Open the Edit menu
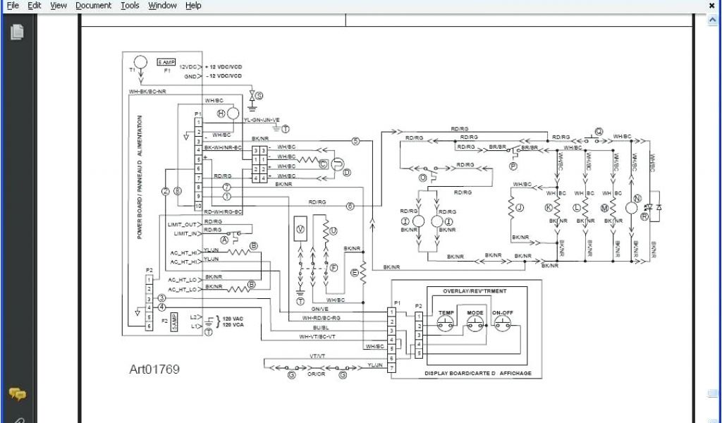Screen dimensions: 722x423 pos(35,5)
